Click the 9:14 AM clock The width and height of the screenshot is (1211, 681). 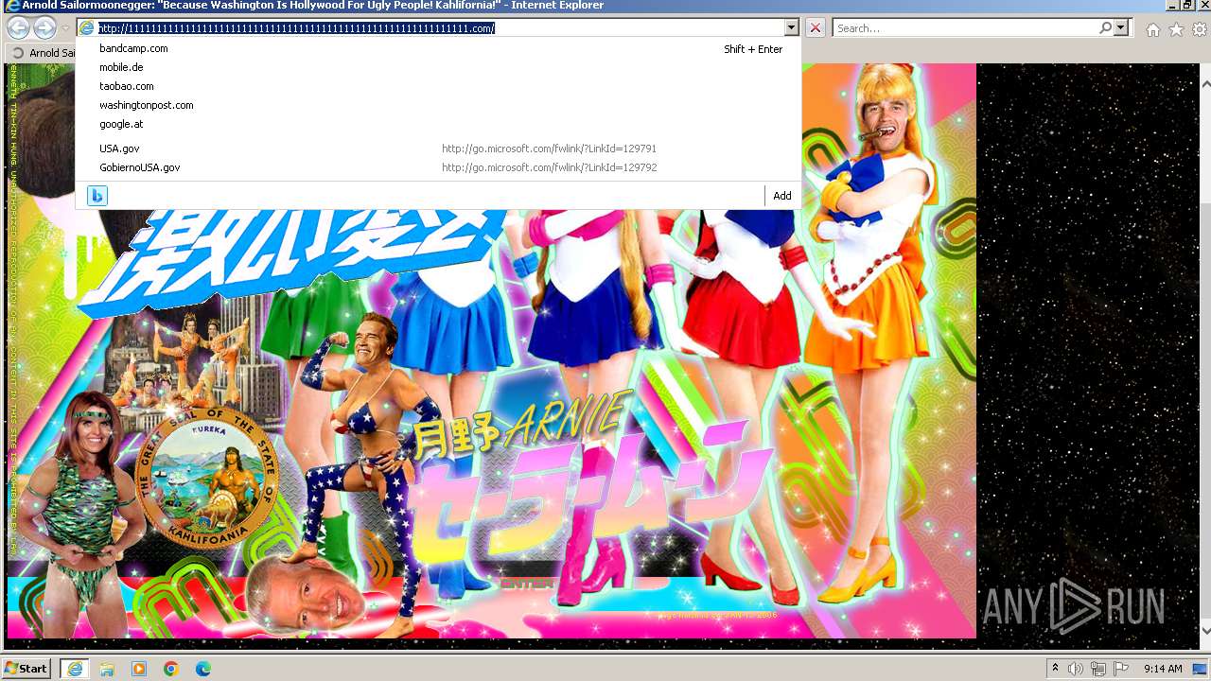click(x=1163, y=669)
